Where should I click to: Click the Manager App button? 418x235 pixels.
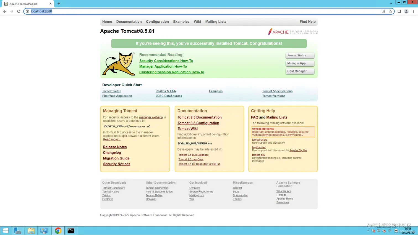pyautogui.click(x=300, y=63)
